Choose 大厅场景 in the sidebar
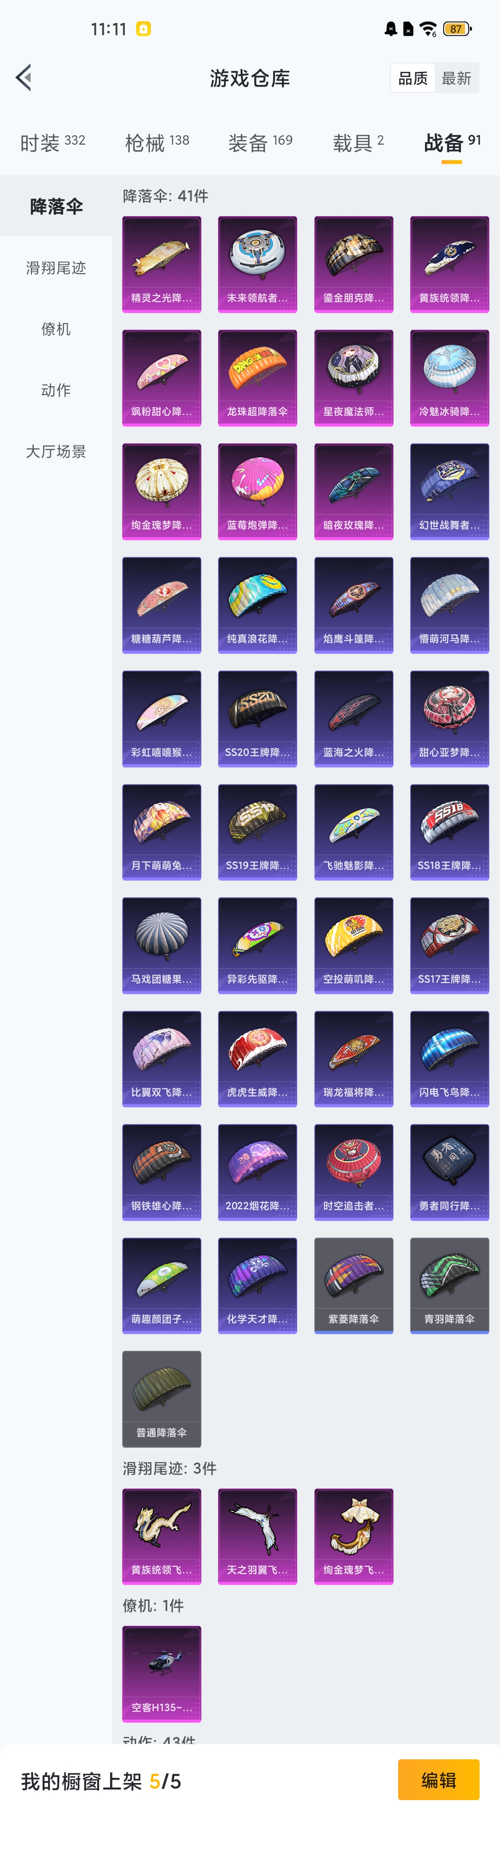Screen dimensions: 500x1872 click(56, 451)
